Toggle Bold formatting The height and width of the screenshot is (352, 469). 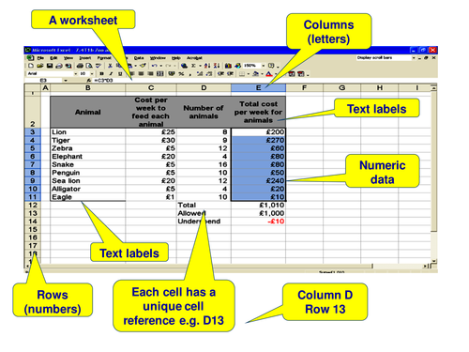pos(101,74)
